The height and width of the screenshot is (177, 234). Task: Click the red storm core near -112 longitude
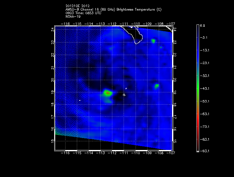(107, 93)
